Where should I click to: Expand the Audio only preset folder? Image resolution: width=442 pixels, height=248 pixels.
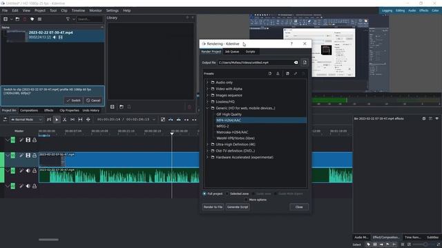point(207,83)
